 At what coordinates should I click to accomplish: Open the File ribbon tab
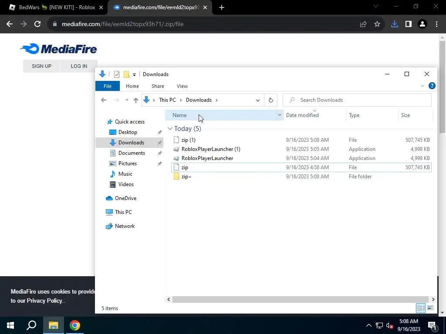108,86
